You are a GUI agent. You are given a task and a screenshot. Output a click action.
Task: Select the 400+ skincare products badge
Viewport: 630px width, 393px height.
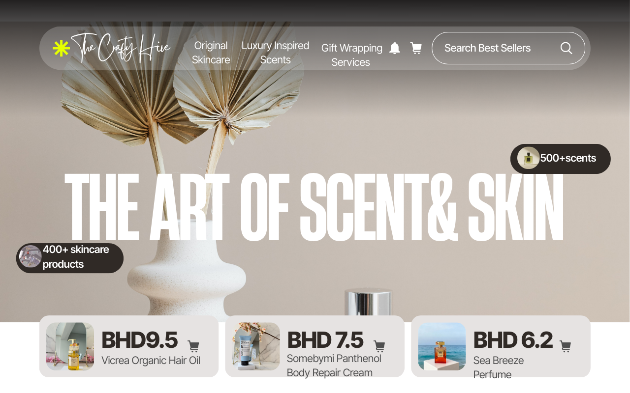tap(70, 258)
